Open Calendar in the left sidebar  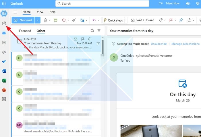click(x=4, y=42)
